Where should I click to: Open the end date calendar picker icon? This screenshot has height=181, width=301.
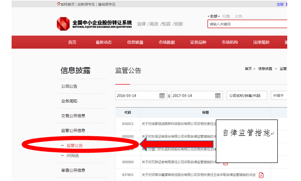coord(218,95)
